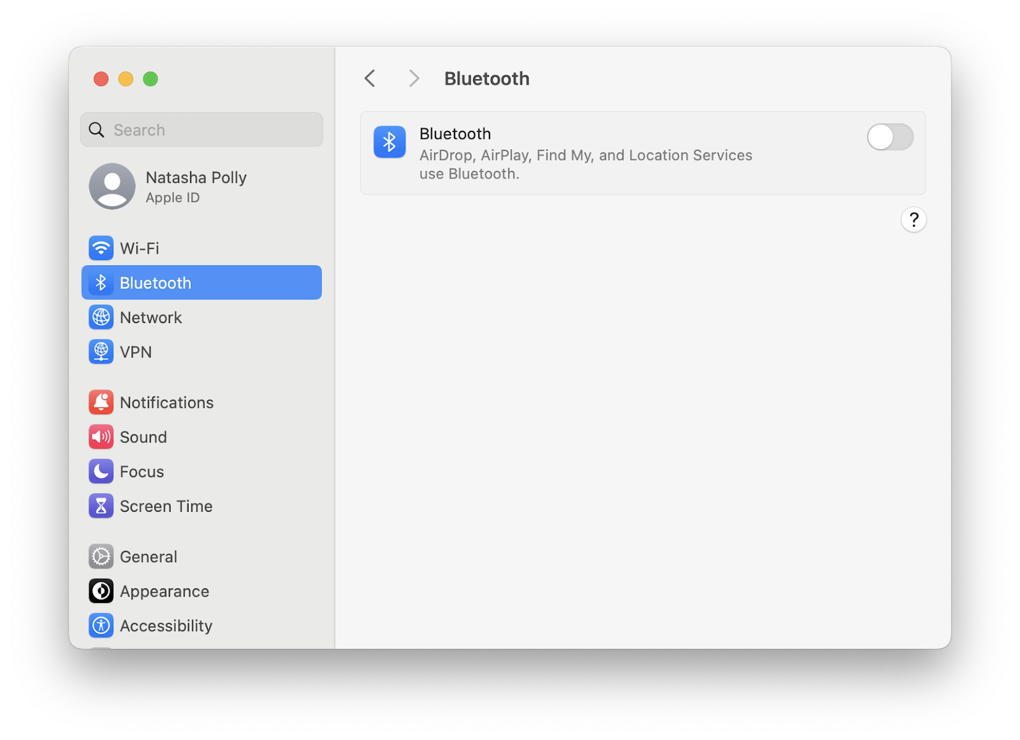The width and height of the screenshot is (1020, 740).
Task: Click the Natasha Polly avatar picture
Action: pos(112,186)
